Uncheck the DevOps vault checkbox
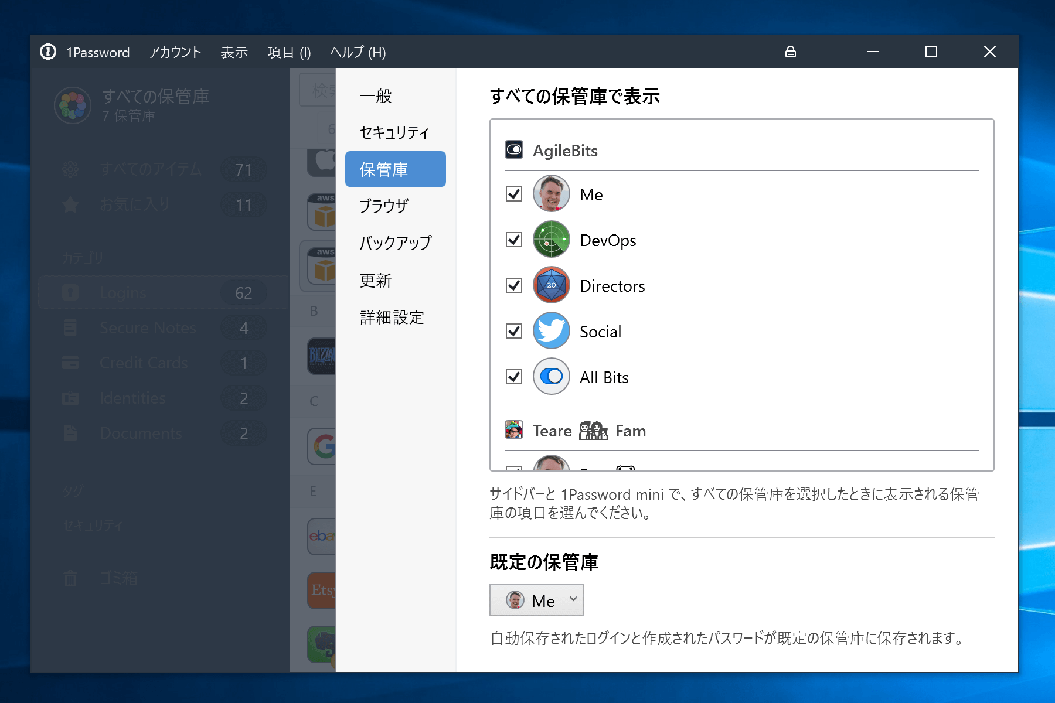The width and height of the screenshot is (1055, 703). click(513, 240)
